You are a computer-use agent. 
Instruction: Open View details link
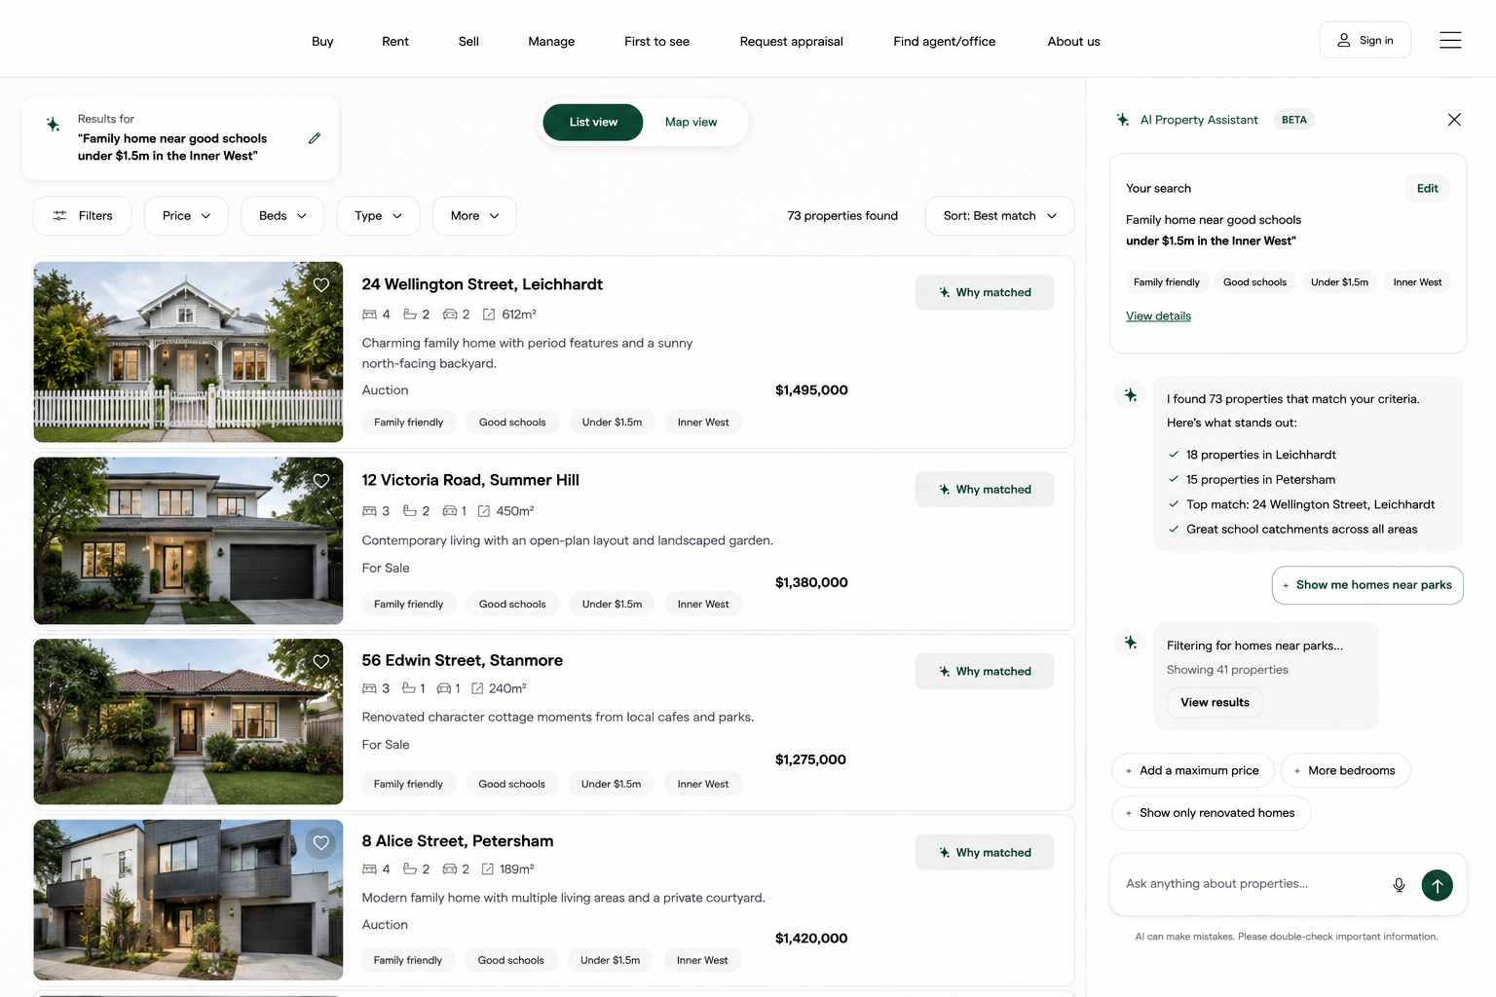coord(1158,316)
